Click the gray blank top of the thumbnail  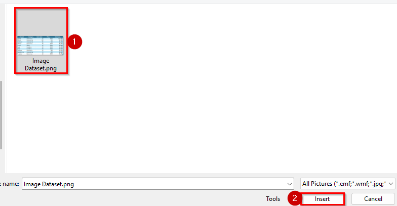point(41,22)
